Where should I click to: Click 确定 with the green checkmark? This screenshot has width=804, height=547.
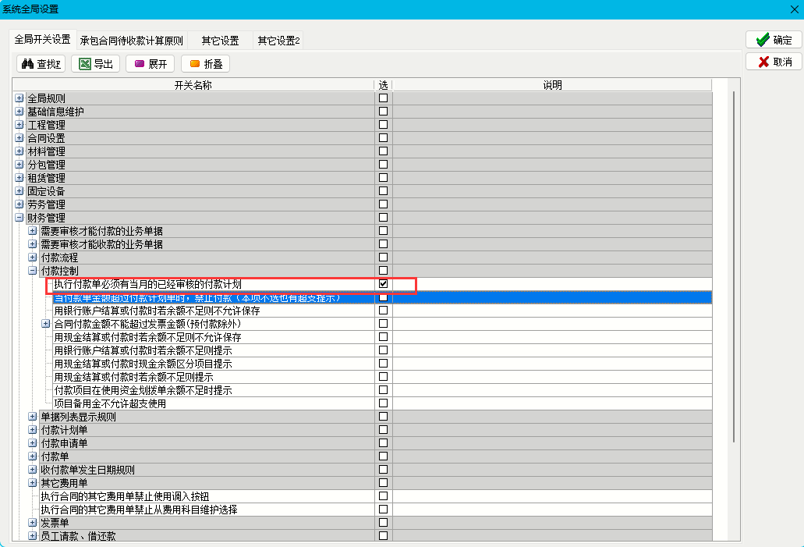coord(773,40)
